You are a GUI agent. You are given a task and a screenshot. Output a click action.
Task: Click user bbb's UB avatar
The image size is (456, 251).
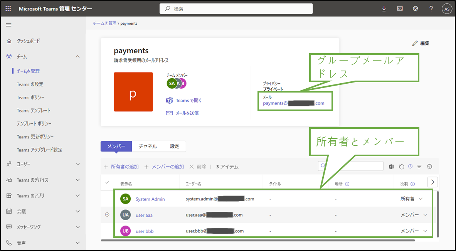coord(125,231)
